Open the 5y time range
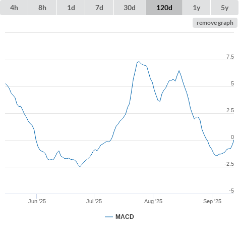The height and width of the screenshot is (230, 239). [224, 8]
